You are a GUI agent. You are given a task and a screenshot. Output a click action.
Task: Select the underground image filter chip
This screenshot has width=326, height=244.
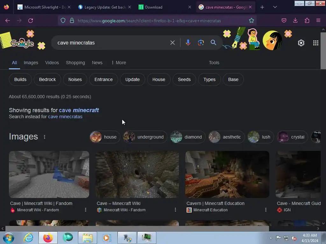145,137
